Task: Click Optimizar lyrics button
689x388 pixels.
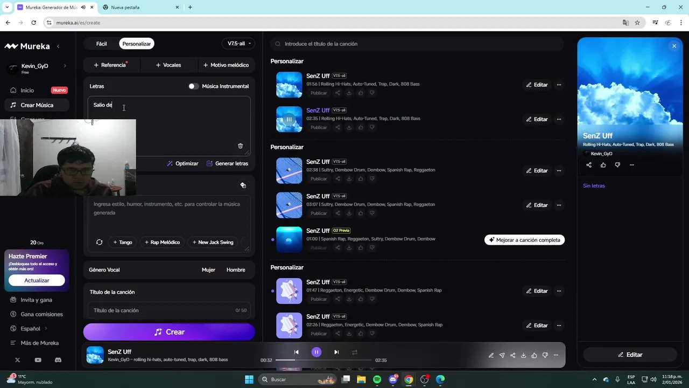Action: (182, 163)
